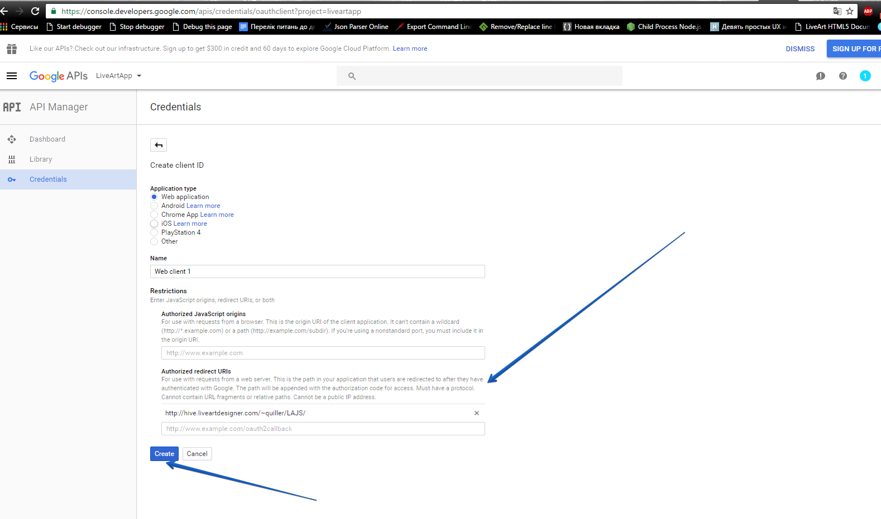881x519 pixels.
Task: Open Remove/Replace line bookmark
Action: pyautogui.click(x=517, y=27)
